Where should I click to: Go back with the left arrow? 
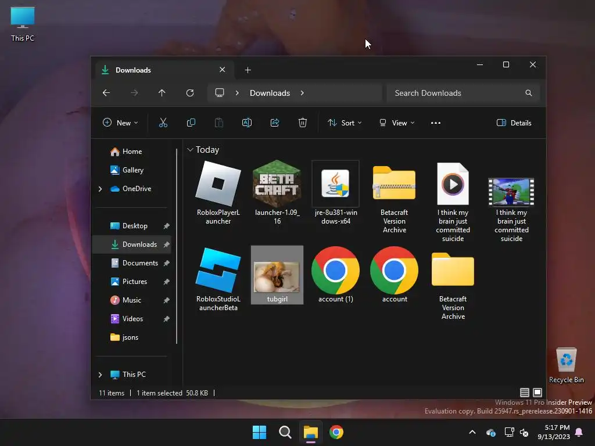coord(106,93)
